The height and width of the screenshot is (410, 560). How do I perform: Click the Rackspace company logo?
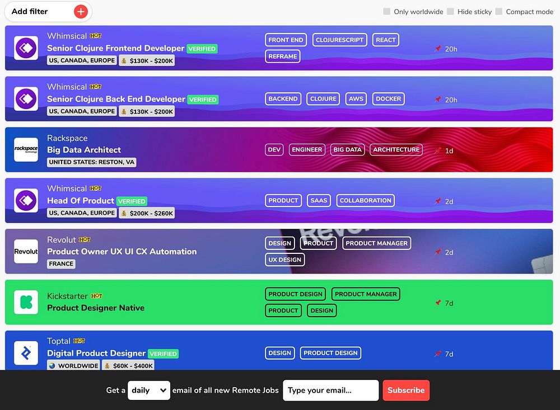(x=26, y=149)
